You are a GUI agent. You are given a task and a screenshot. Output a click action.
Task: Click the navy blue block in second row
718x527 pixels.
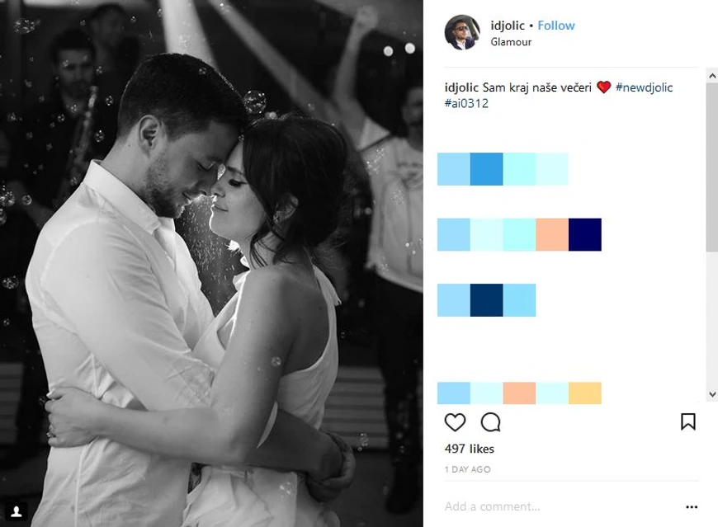coord(585,235)
